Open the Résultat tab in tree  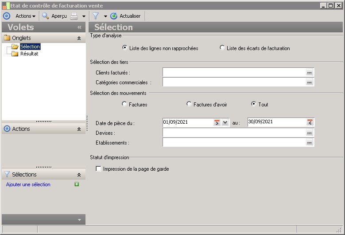29,54
